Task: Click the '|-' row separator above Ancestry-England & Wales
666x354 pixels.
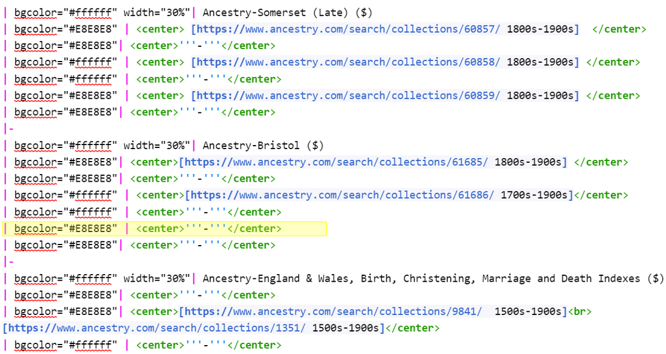Action: coord(8,262)
